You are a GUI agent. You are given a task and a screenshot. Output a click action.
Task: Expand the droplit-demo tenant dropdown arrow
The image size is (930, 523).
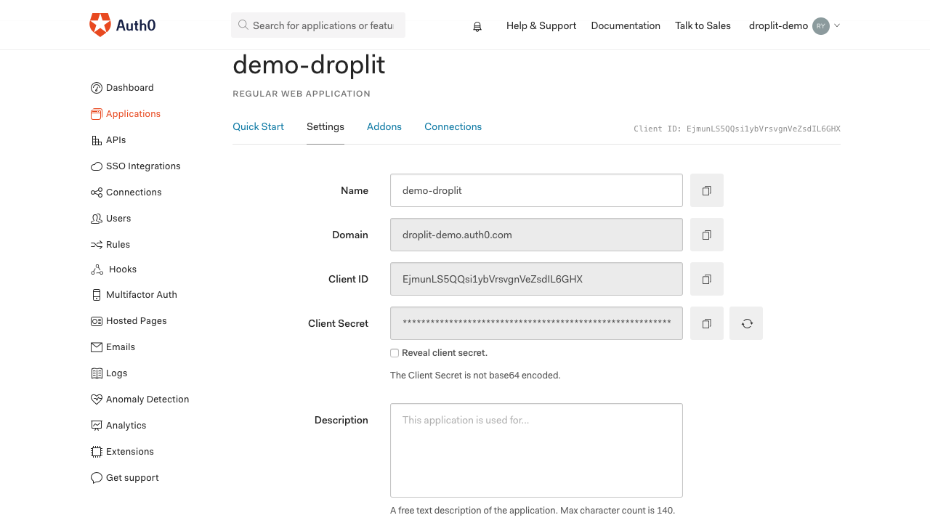[x=837, y=25]
